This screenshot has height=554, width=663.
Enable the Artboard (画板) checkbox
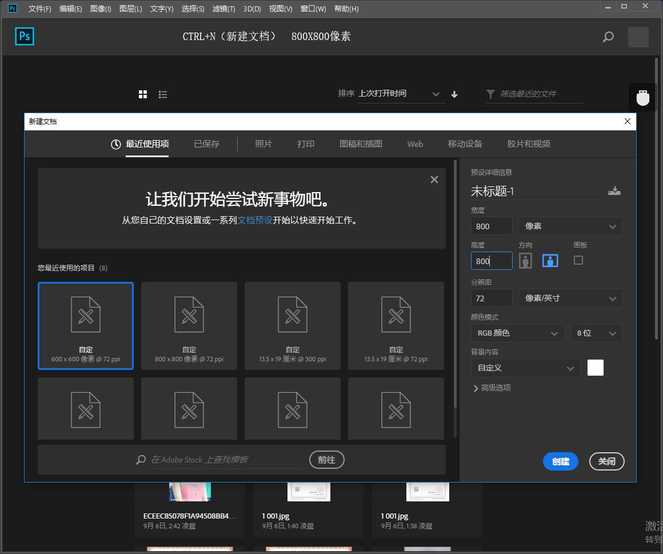click(578, 260)
